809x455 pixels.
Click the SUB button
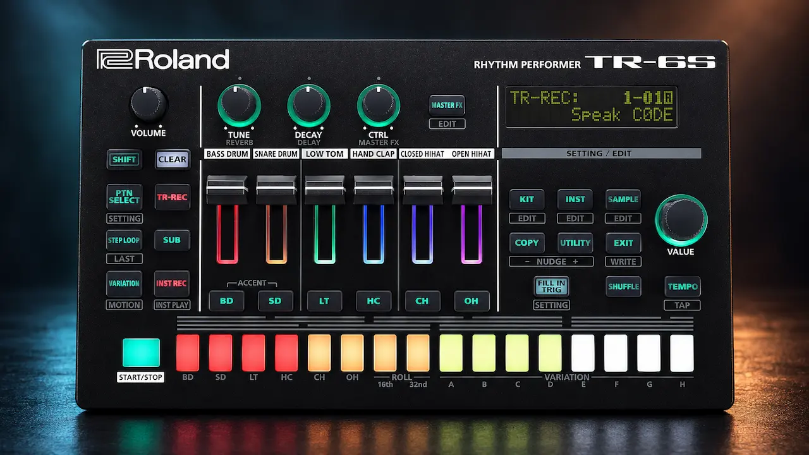[172, 240]
